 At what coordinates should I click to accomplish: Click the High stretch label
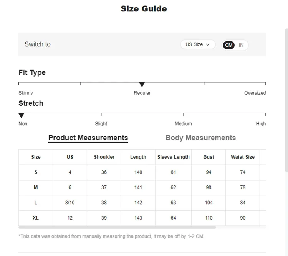(261, 124)
